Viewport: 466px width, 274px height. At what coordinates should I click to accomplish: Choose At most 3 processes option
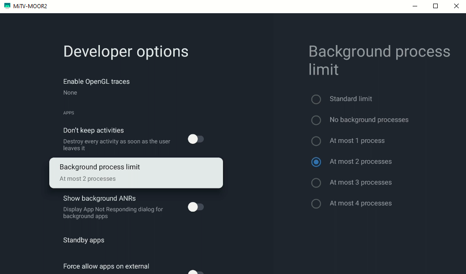tap(316, 183)
